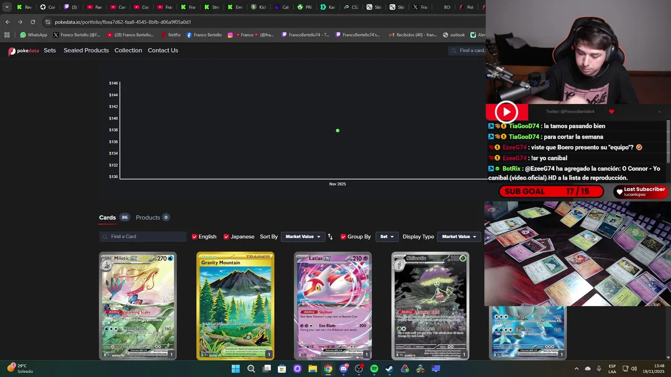Open volume control in system tray
Screen dimensions: 671x377
[x=634, y=369]
